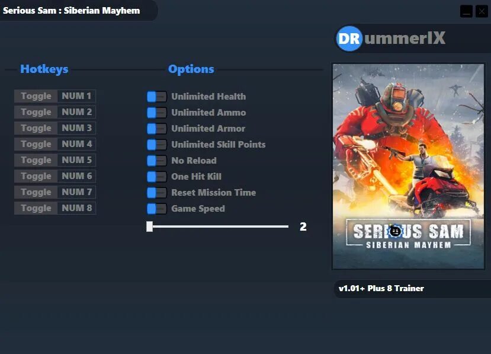This screenshot has height=354, width=491.
Task: Click the Toggle button for NUM 4
Action: point(36,144)
